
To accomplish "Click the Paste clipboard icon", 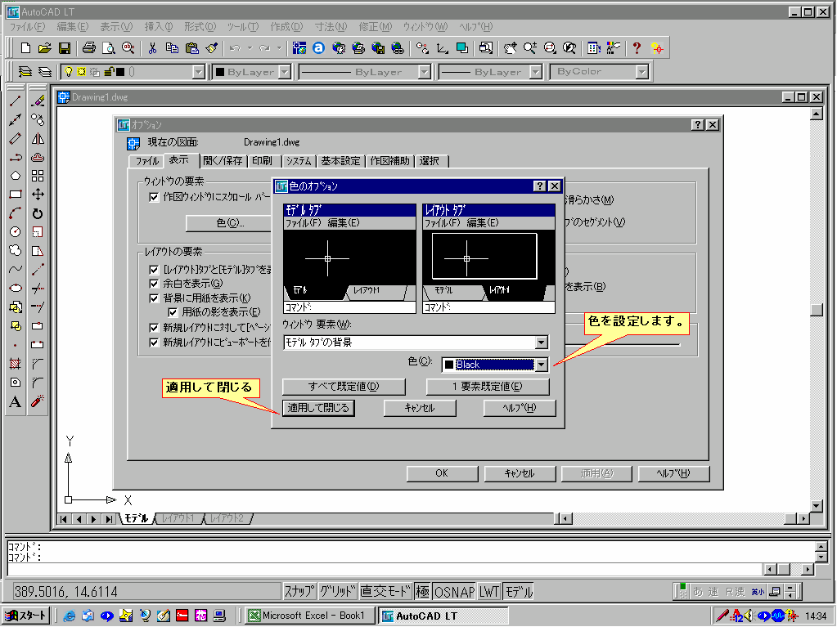I will (x=191, y=48).
